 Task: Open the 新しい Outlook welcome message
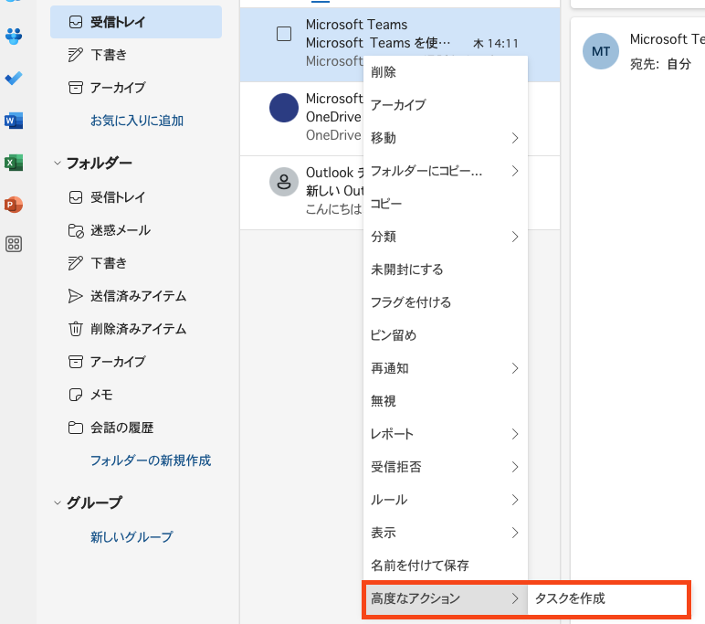301,193
